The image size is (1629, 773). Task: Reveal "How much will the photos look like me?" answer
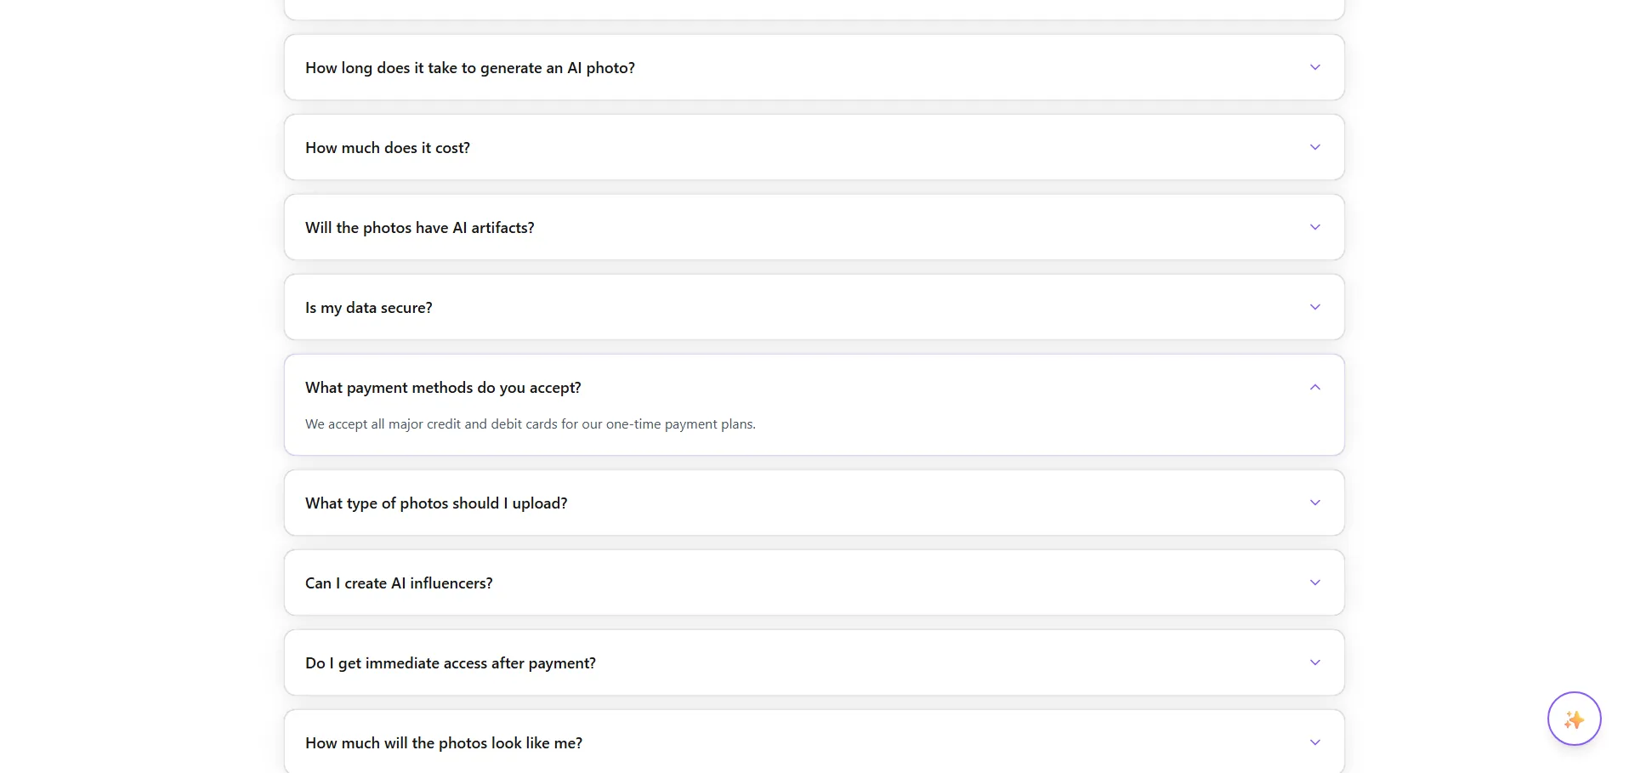point(444,743)
